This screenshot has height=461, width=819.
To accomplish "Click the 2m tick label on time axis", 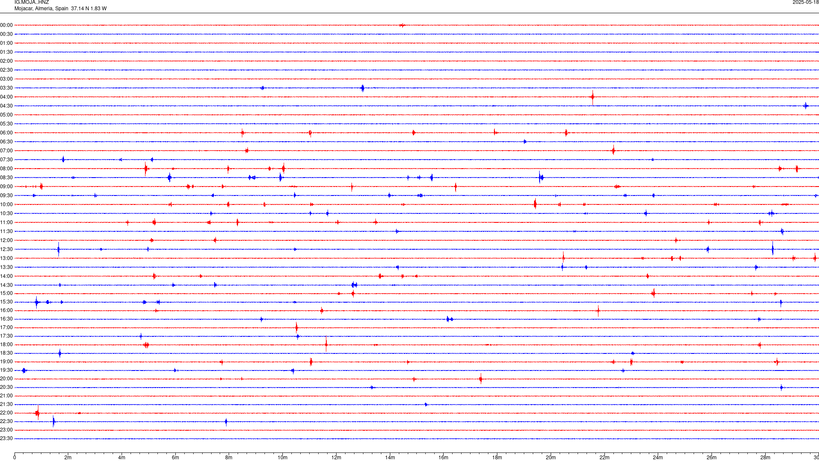I will click(68, 458).
